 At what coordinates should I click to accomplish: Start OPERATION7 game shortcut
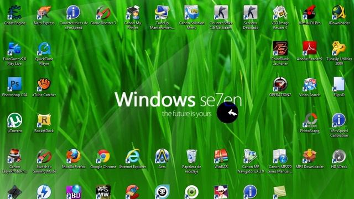280,84
